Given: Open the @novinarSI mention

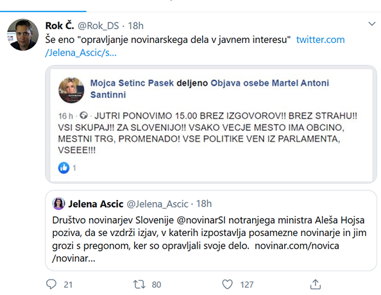Looking at the screenshot, I should [x=201, y=220].
